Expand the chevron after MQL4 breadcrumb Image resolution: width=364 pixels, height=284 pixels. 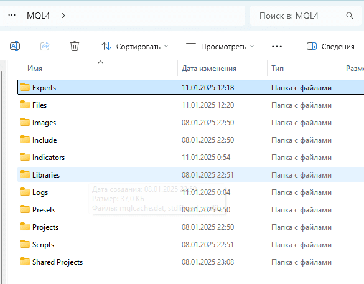(x=63, y=16)
